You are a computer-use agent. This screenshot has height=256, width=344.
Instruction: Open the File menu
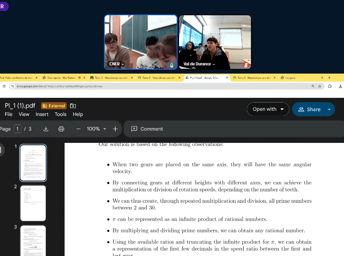tap(9, 114)
